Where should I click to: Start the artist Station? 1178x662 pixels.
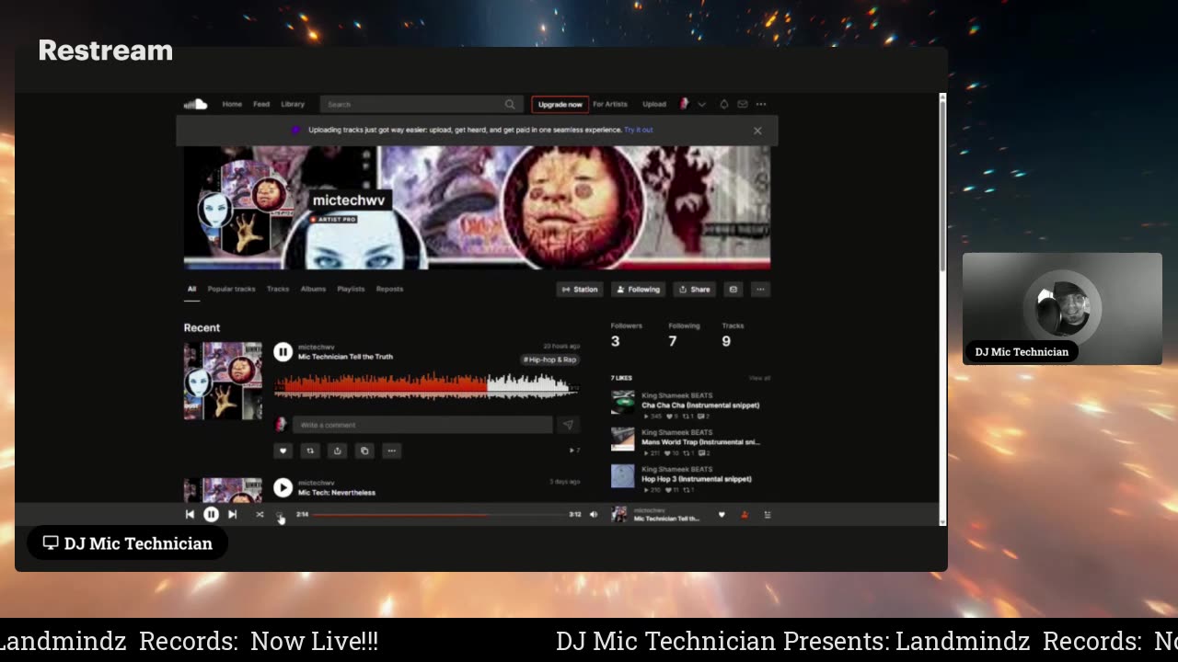[580, 289]
